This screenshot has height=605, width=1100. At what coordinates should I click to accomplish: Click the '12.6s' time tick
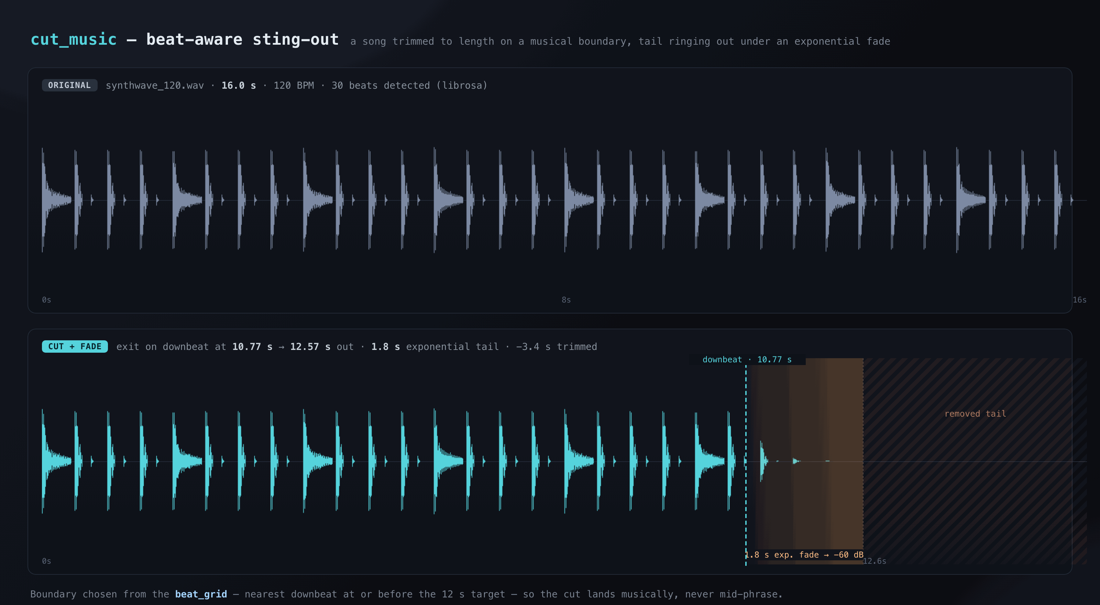874,561
